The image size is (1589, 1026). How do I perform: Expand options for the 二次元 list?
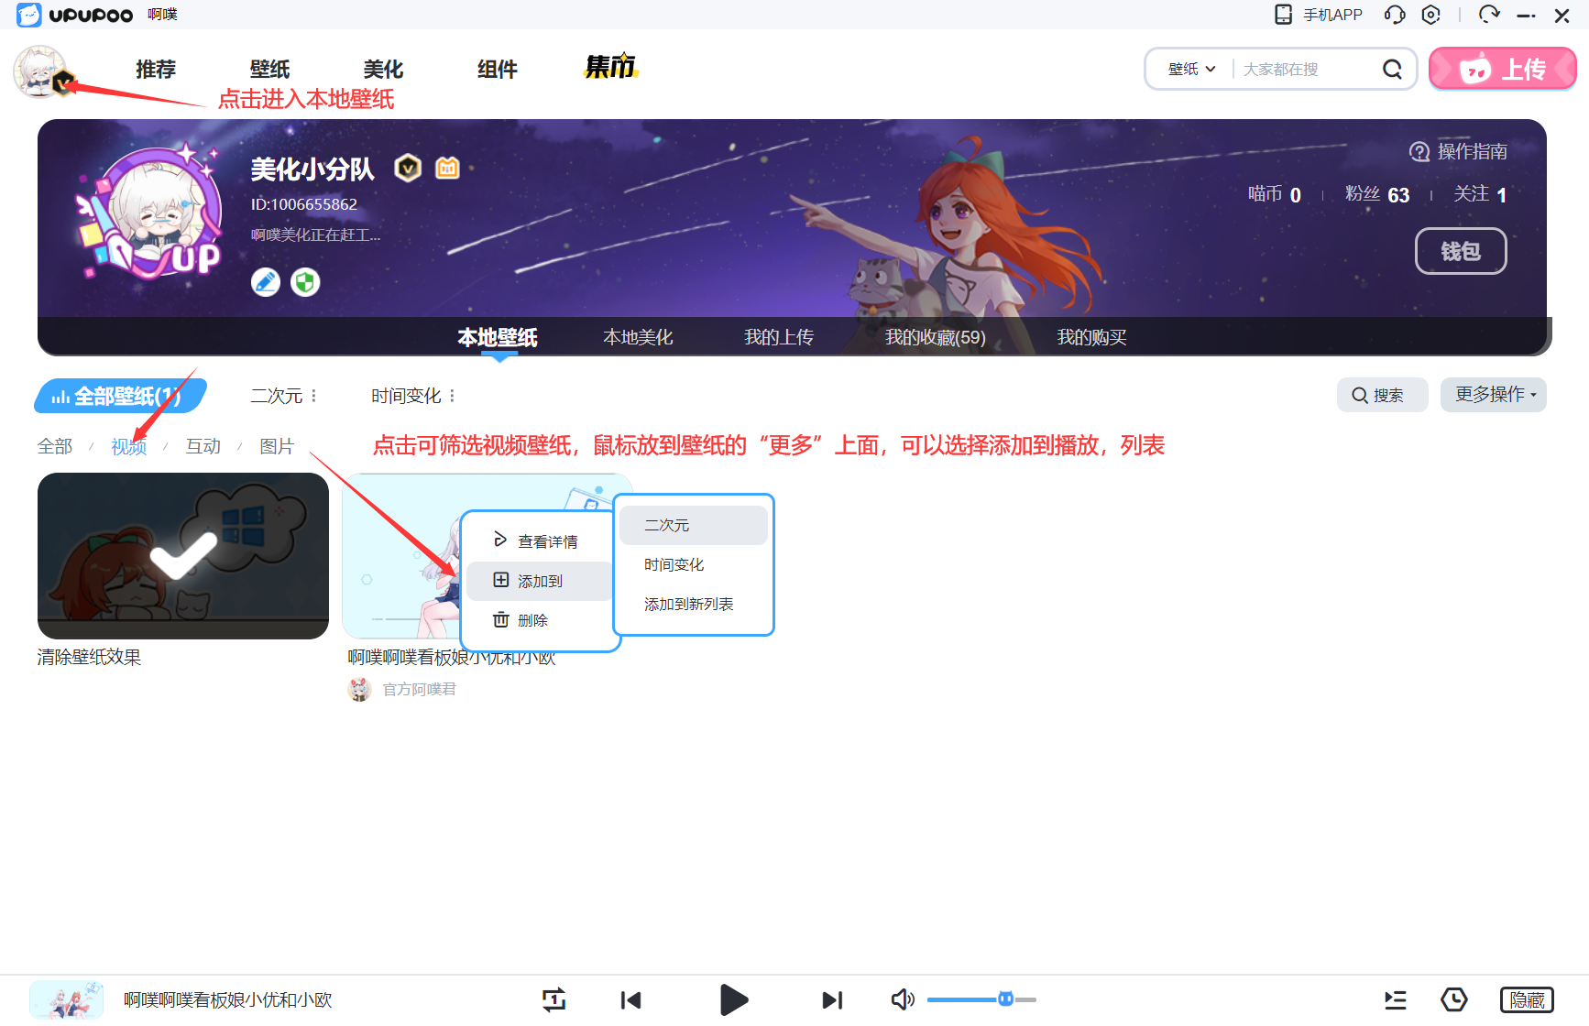[x=314, y=396]
